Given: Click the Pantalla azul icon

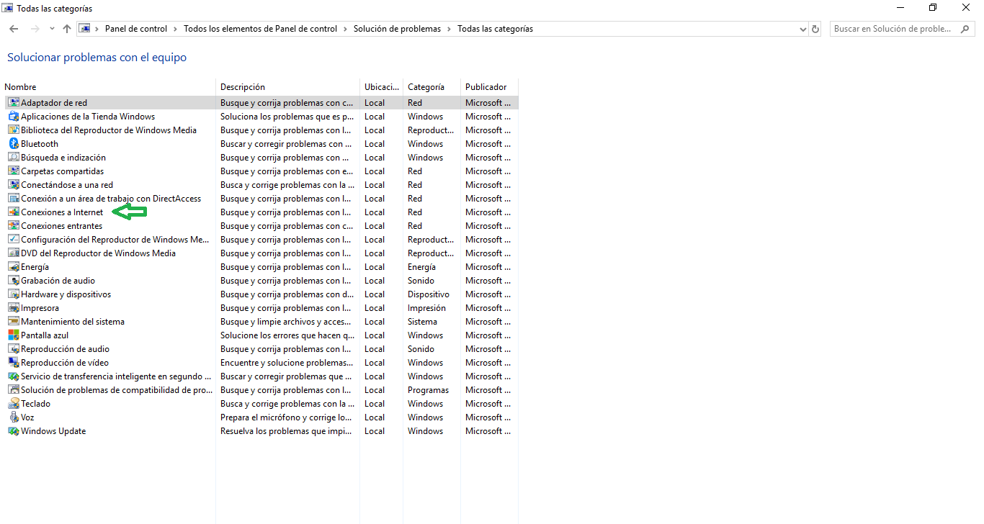Looking at the screenshot, I should (14, 335).
